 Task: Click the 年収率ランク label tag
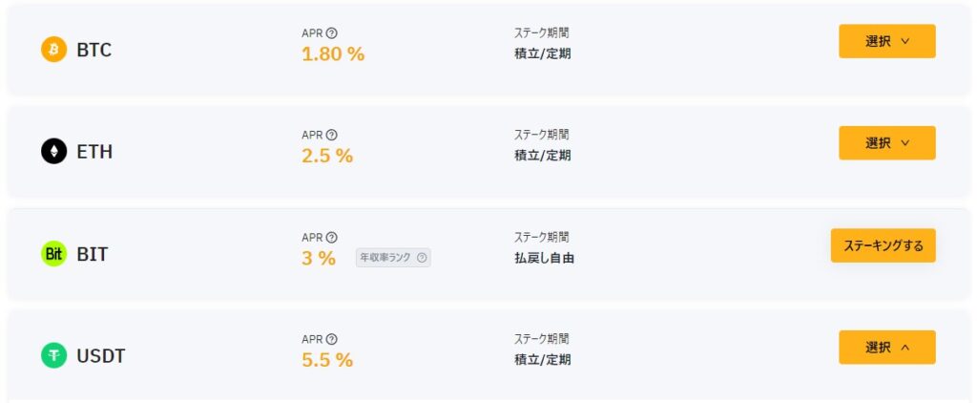point(386,257)
